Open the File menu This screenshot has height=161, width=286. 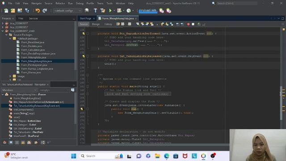[x=10, y=3]
